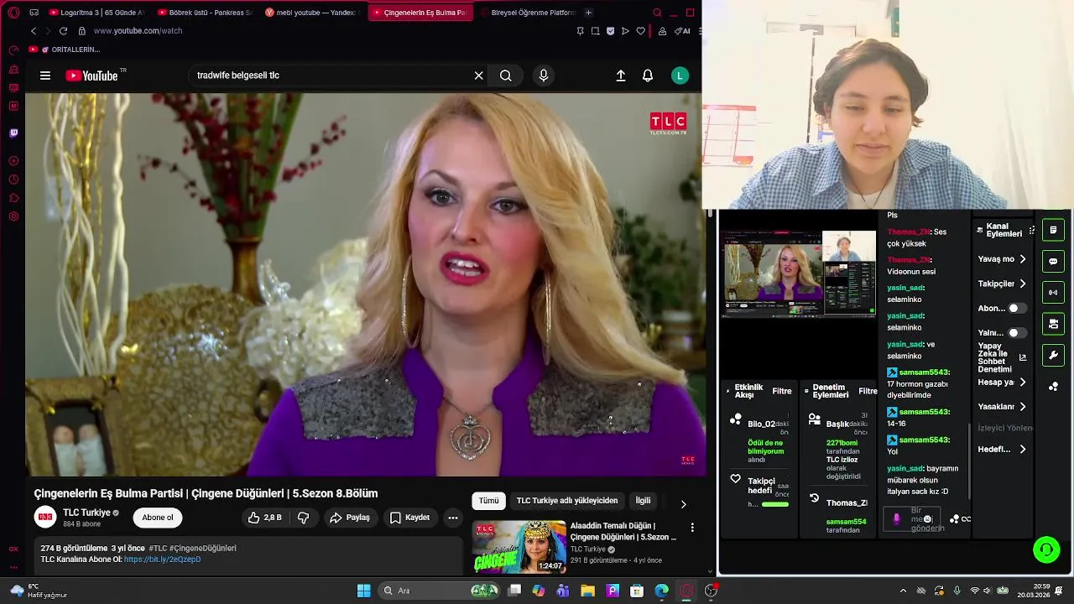Select the İlgili filter chip

tap(643, 501)
